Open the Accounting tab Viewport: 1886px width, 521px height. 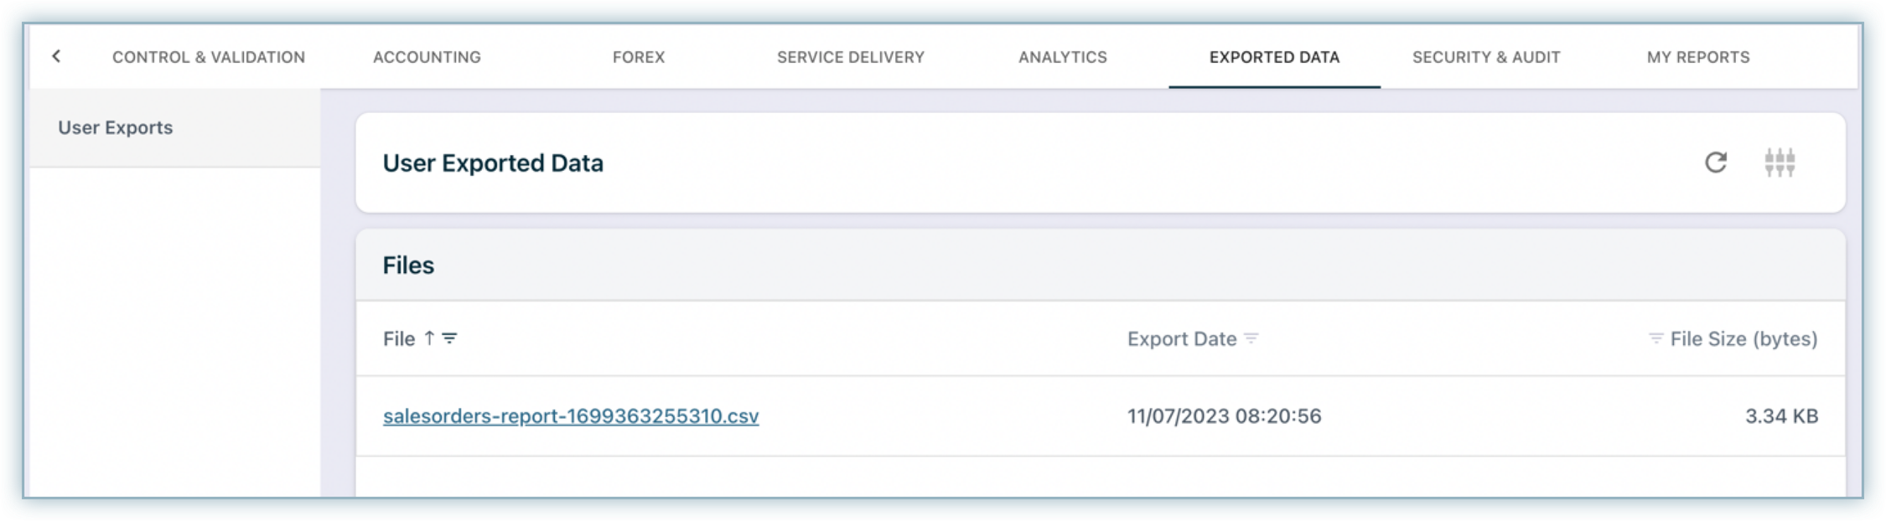point(427,57)
